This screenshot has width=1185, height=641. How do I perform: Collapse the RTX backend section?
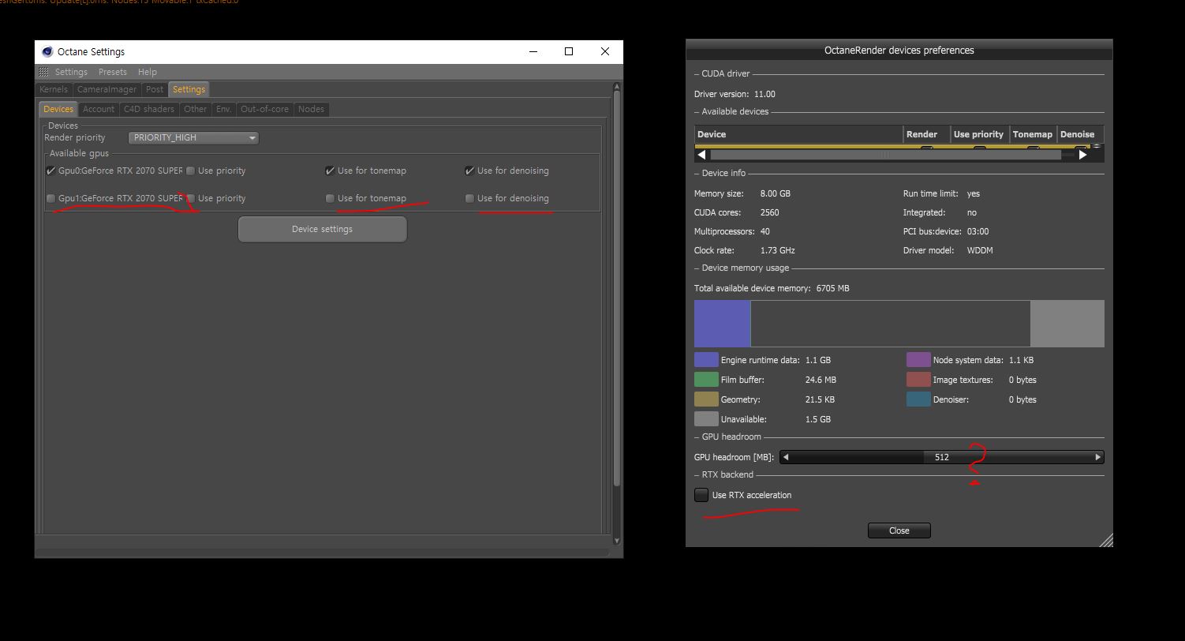[x=697, y=474]
